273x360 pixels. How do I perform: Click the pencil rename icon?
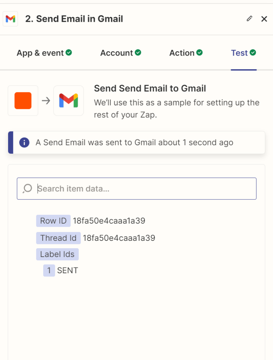(249, 19)
